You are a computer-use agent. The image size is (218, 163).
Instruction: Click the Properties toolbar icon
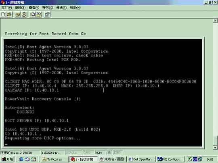pyautogui.click(x=47, y=15)
